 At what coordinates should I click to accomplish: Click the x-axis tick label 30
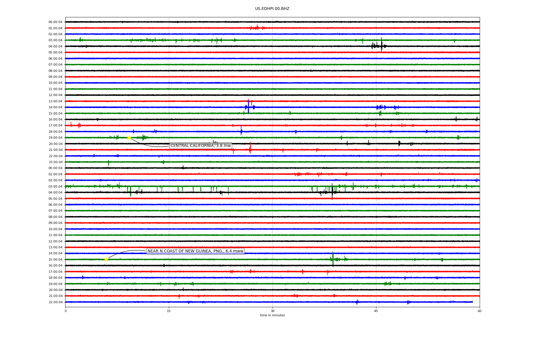pyautogui.click(x=272, y=311)
